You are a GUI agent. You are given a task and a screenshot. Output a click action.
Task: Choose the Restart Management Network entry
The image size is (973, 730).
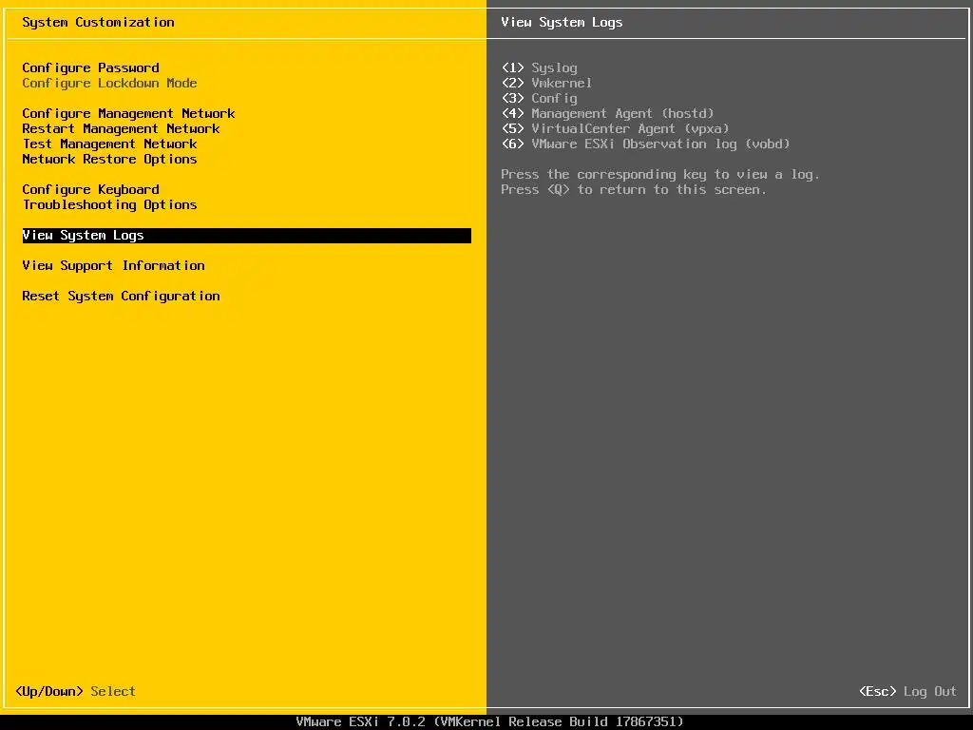[x=121, y=129]
